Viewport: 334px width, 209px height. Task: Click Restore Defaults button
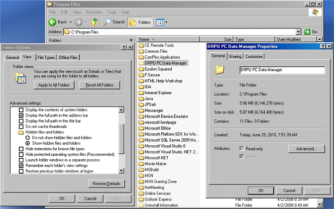[x=106, y=184]
